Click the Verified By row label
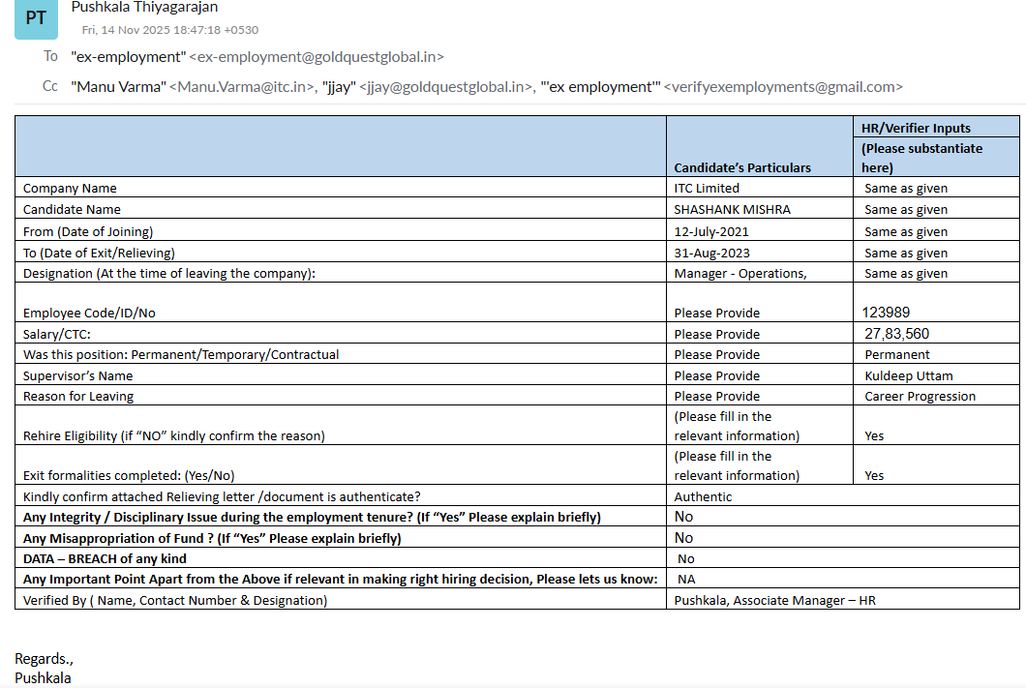1026x688 pixels. (174, 600)
